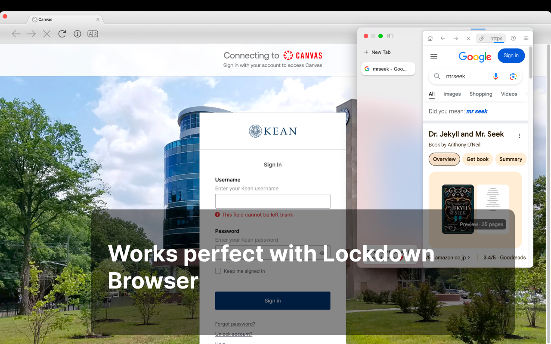Click forward arrow in small browser toolbar
The height and width of the screenshot is (344, 551).
(456, 38)
